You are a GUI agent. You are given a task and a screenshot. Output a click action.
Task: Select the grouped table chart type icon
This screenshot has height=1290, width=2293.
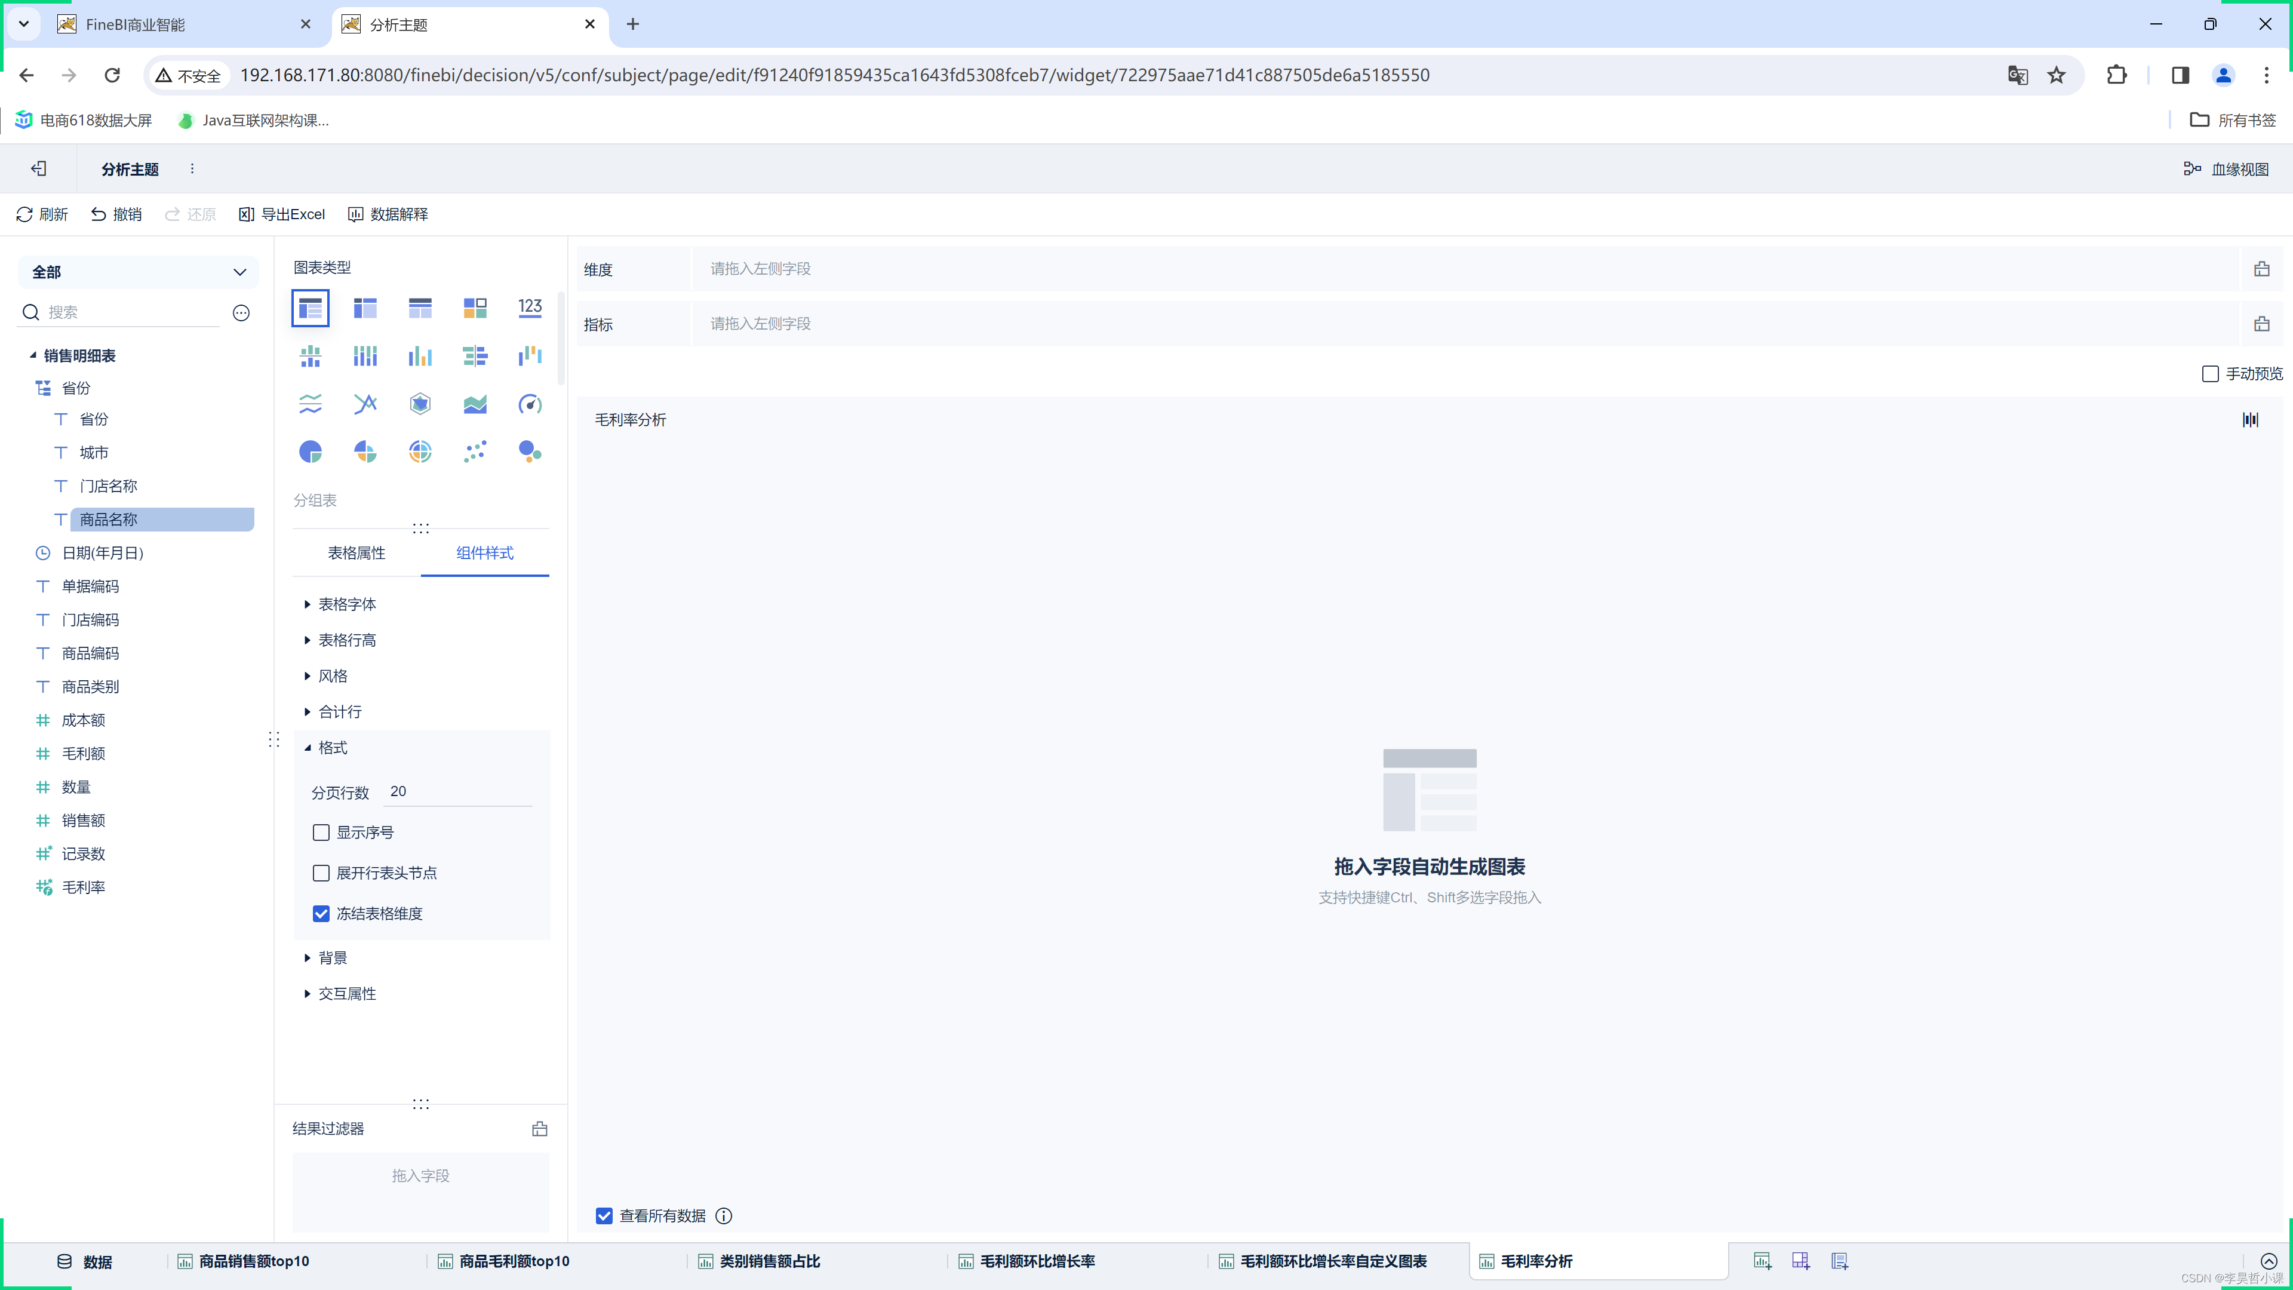tap(310, 308)
